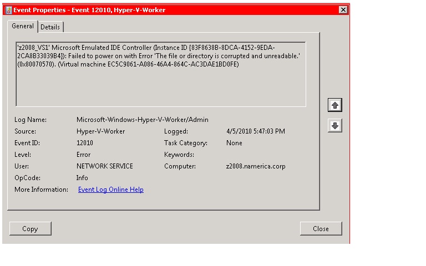Click the Keywords: label
This screenshot has width=426, height=266.
(179, 155)
